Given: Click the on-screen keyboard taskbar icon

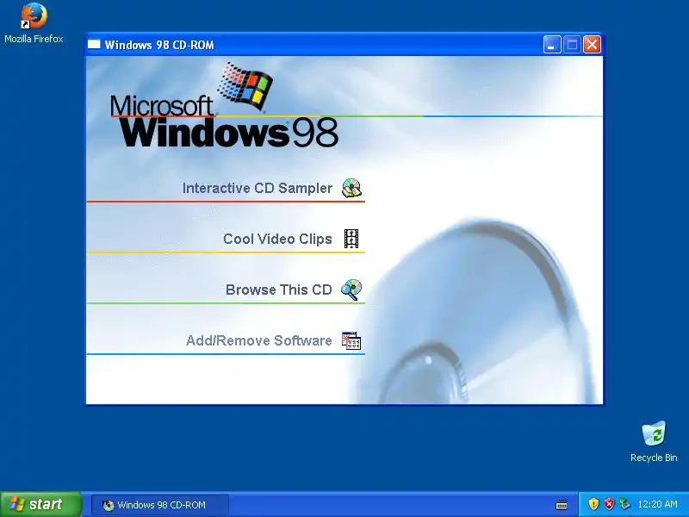Looking at the screenshot, I should 562,504.
